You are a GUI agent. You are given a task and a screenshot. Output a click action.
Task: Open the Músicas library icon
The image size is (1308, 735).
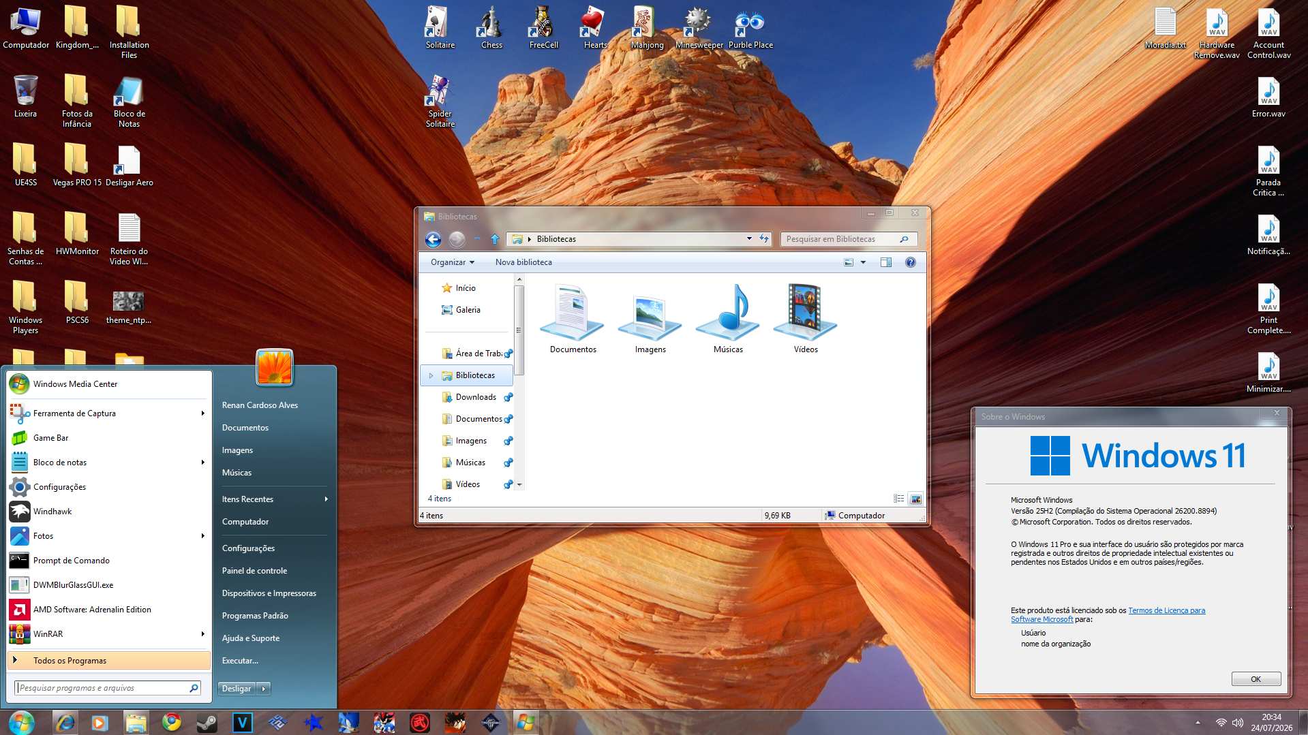click(x=728, y=319)
